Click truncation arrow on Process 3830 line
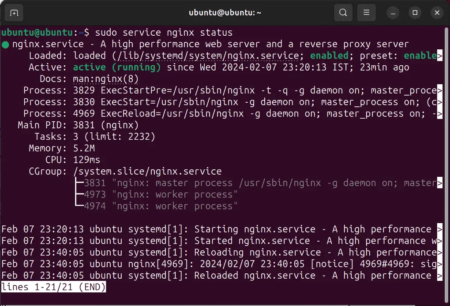 pos(439,102)
